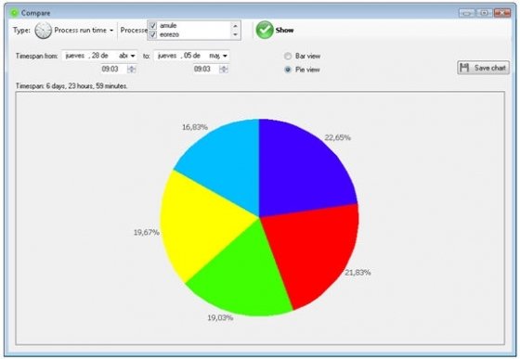
Task: Click the '22,65%' percentage label
Action: pyautogui.click(x=338, y=137)
